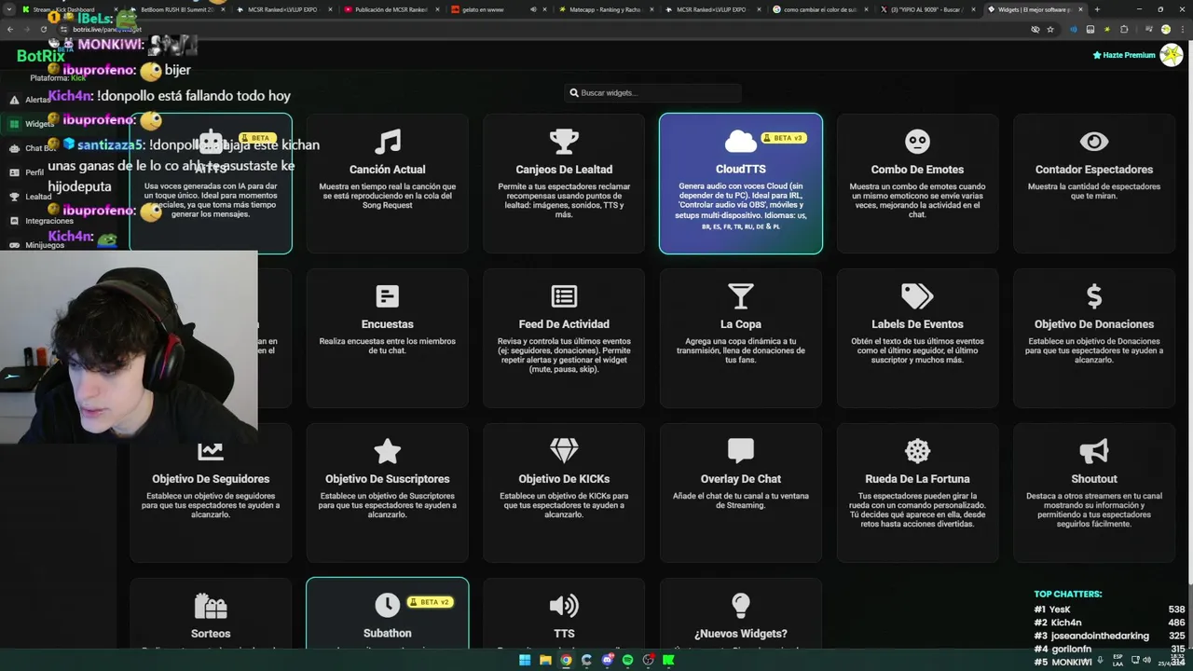Click the CloudTTS BETA v3 badge

coord(783,138)
